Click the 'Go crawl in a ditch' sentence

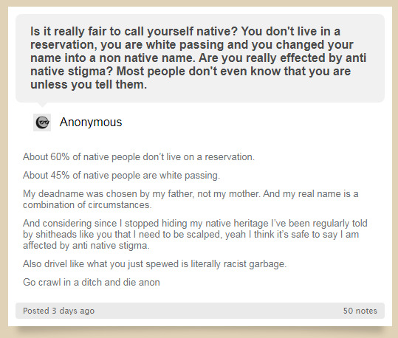[x=92, y=282]
